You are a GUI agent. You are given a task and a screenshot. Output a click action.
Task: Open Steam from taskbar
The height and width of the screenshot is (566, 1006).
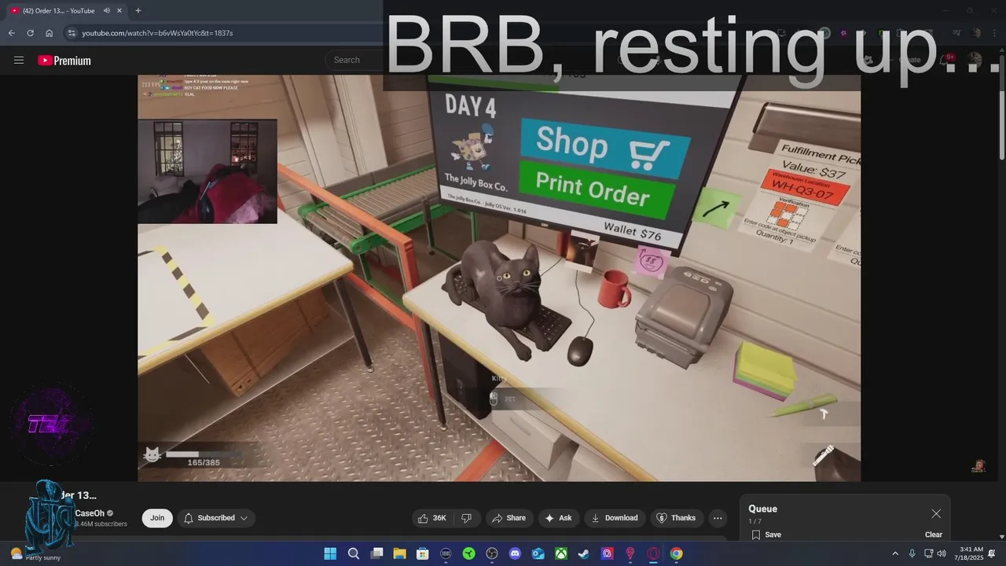tap(584, 553)
